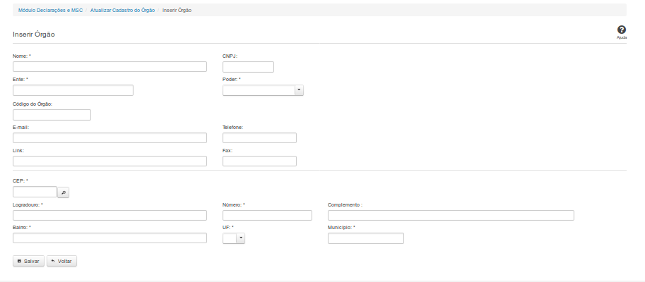Open Atualizar Cadastro do Órgão breadcrumb

click(122, 11)
